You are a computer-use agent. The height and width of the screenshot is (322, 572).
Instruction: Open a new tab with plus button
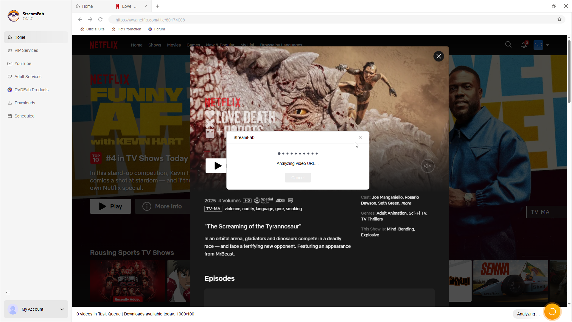click(x=158, y=6)
